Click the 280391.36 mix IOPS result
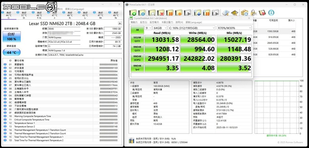This screenshot has height=148, width=309. pyautogui.click(x=234, y=58)
